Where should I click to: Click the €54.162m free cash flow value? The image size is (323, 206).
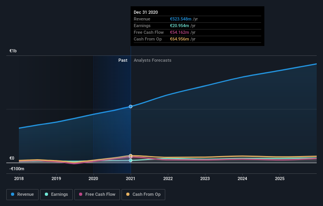[x=179, y=32]
